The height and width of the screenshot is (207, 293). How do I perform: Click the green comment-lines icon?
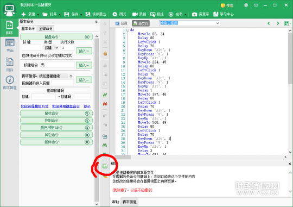coord(105,95)
